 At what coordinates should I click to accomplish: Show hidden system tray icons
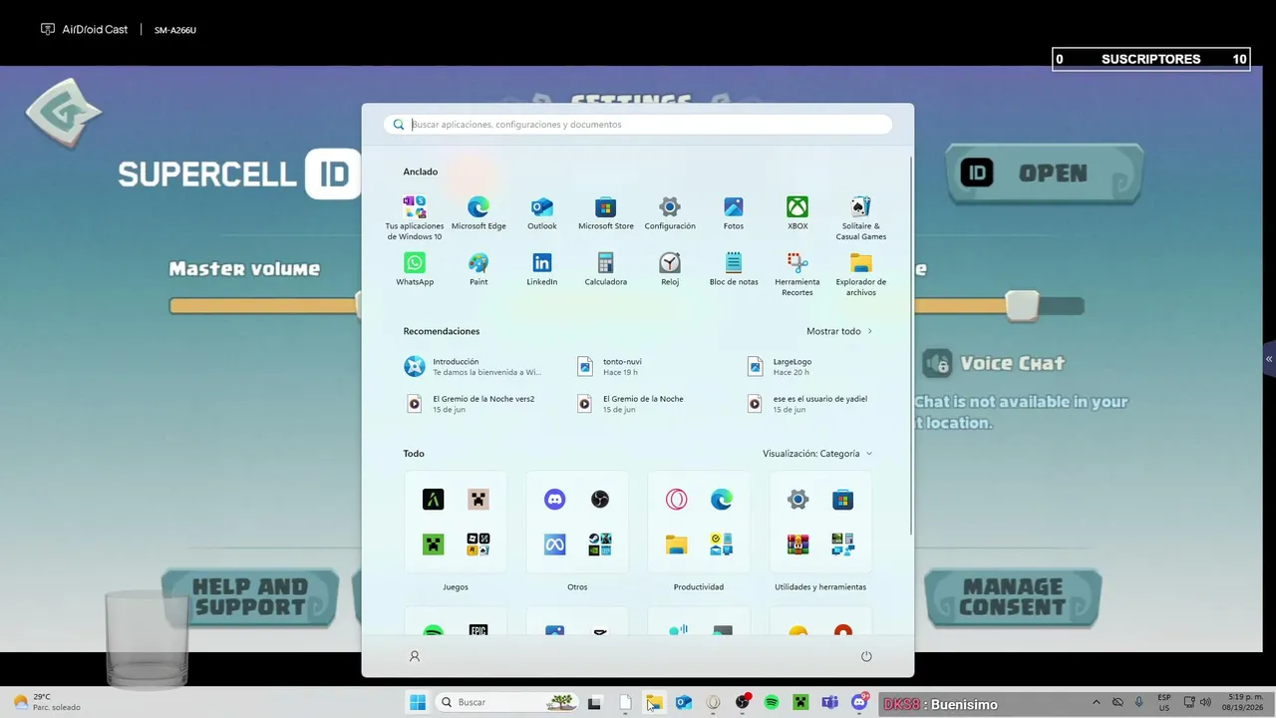[x=1097, y=702]
